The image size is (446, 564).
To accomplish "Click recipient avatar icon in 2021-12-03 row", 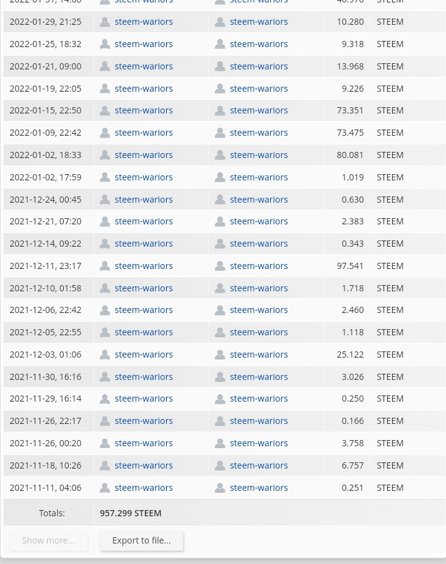I will click(x=220, y=355).
